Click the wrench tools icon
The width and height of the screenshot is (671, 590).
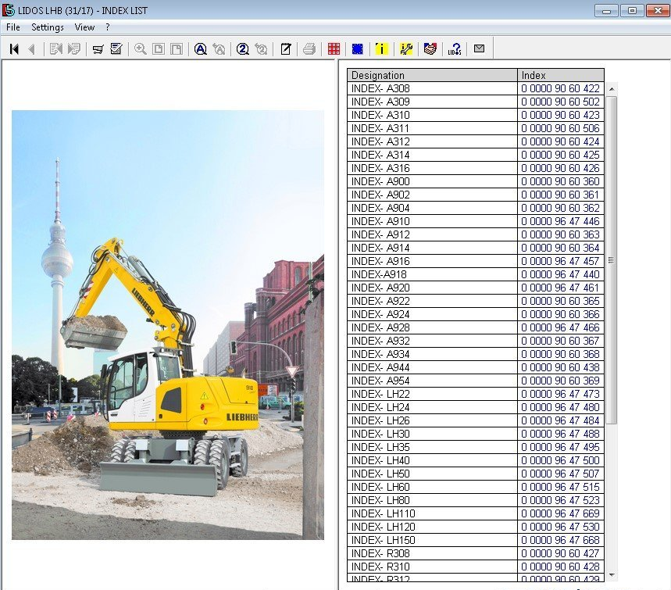coord(406,49)
